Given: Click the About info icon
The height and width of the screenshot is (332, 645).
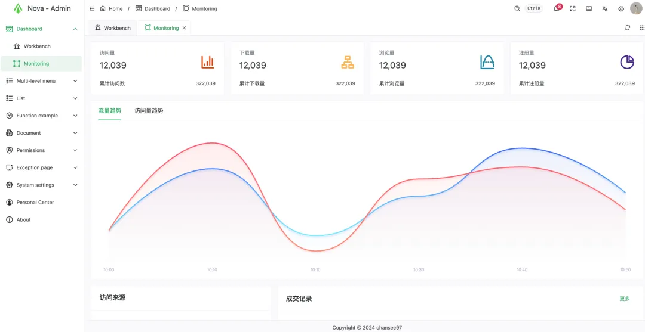Looking at the screenshot, I should 9,219.
